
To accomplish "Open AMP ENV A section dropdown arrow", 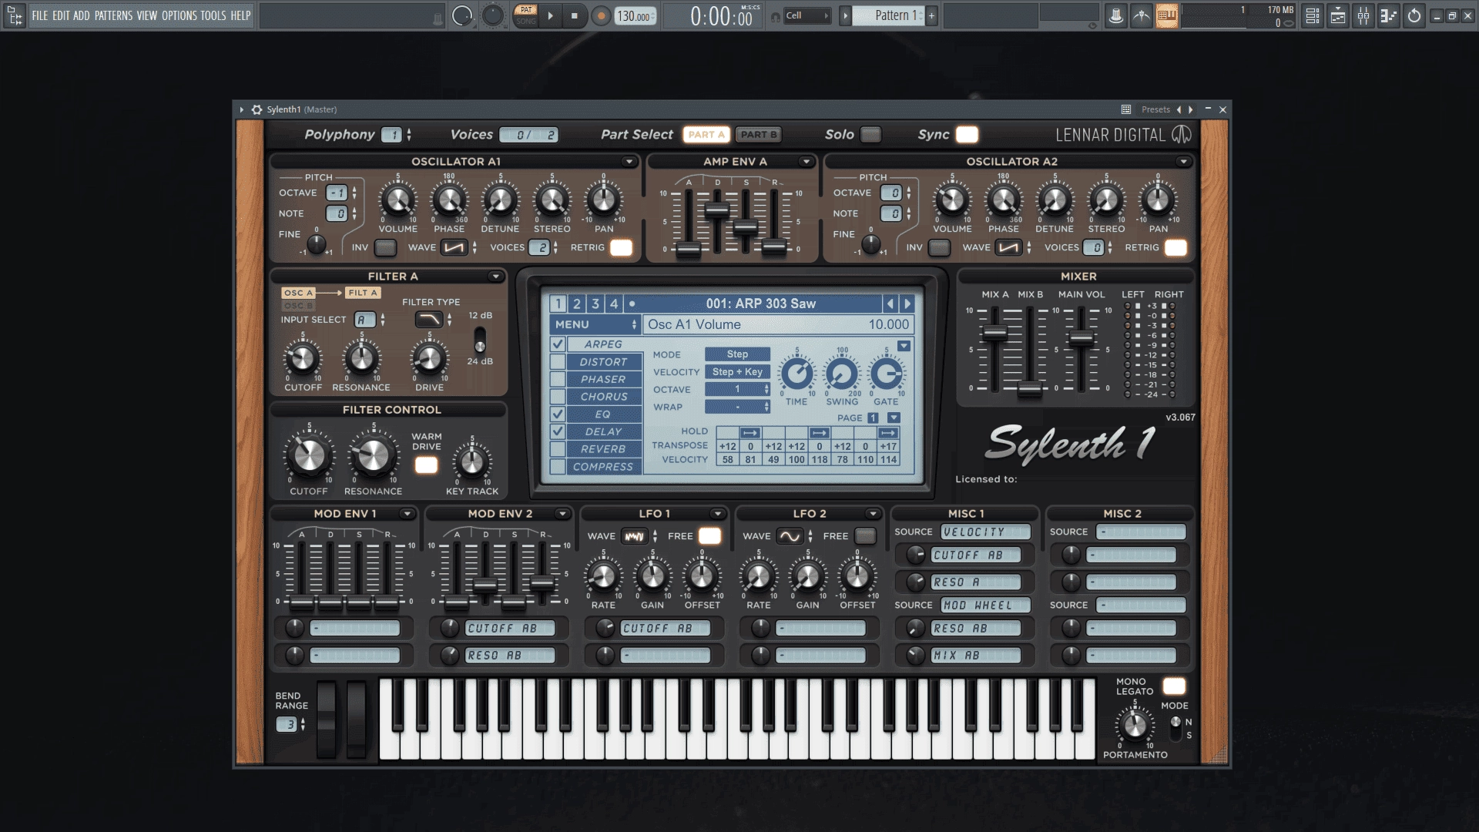I will point(806,162).
